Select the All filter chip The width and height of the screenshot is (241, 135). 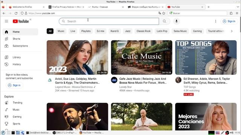[x=50, y=31]
